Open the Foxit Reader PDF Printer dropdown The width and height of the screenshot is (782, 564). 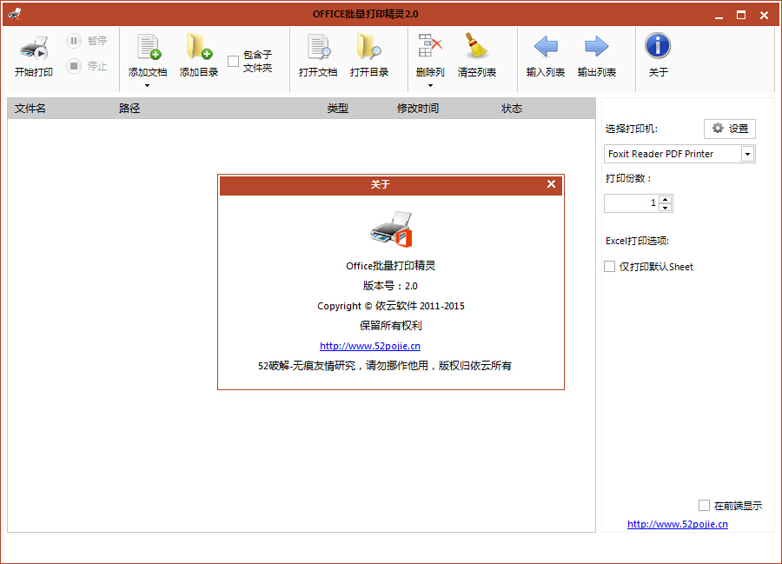[746, 154]
